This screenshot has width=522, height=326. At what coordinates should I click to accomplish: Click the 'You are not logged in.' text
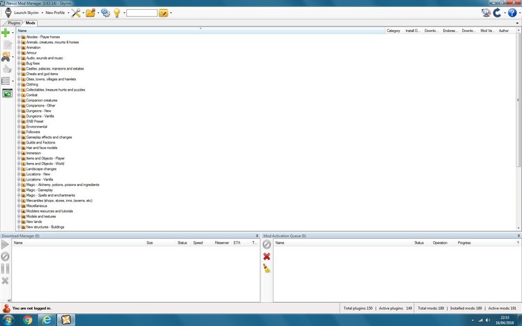pos(31,309)
